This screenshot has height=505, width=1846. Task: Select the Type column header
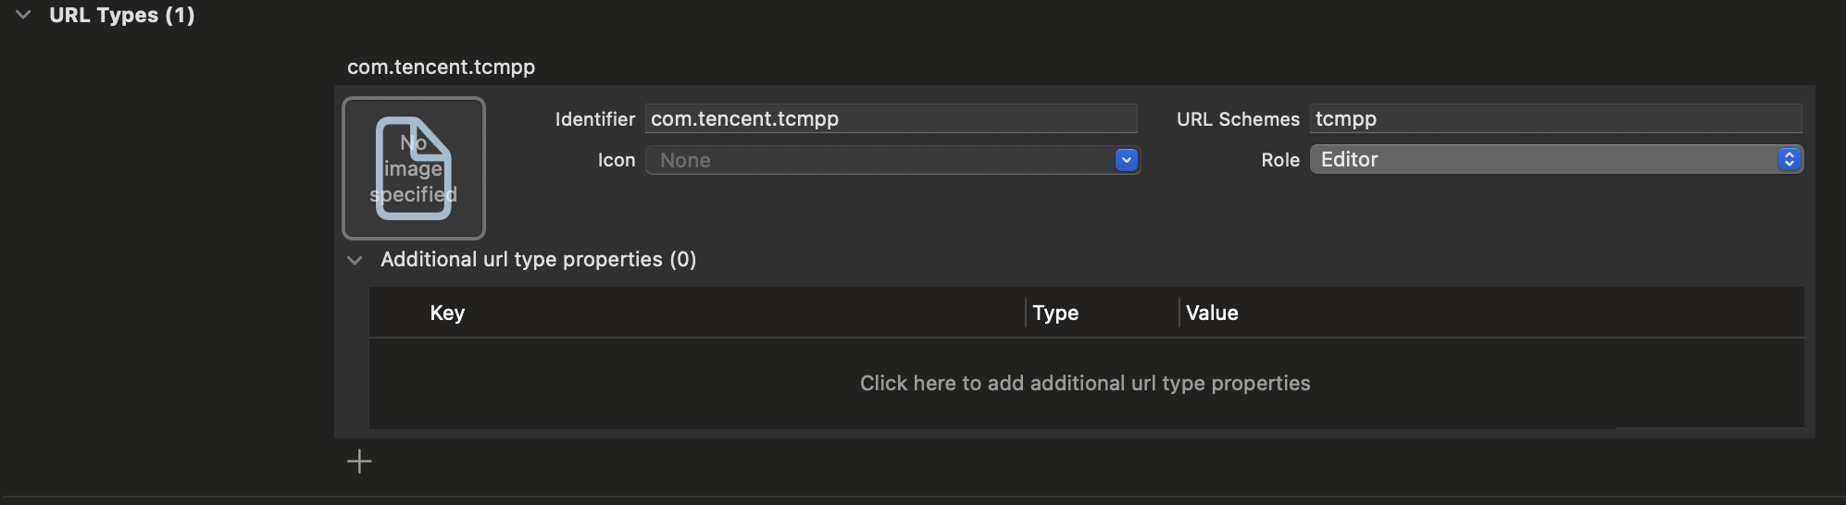(x=1055, y=313)
